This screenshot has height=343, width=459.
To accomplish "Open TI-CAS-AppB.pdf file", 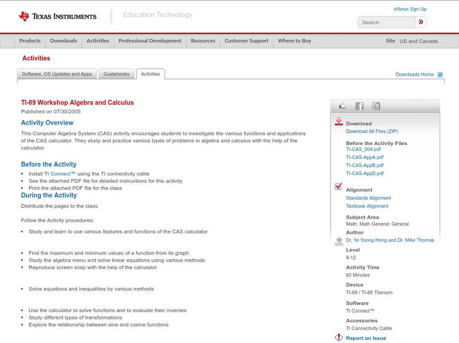I will [365, 165].
